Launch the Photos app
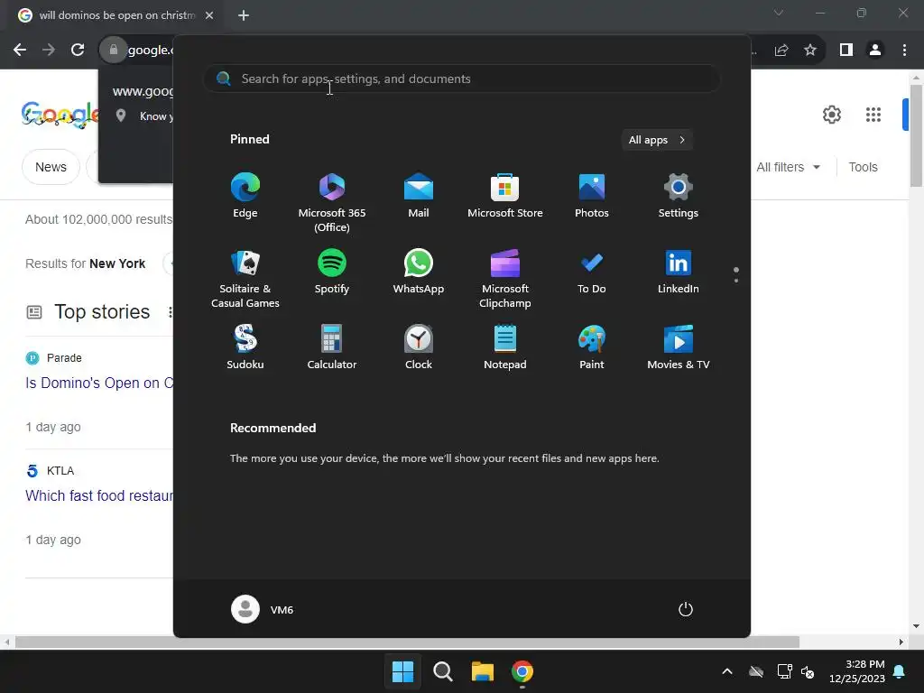 coord(592,196)
